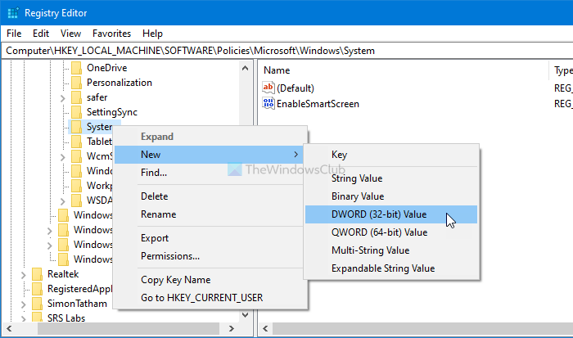This screenshot has width=573, height=338.
Task: Expand the WSDAPI key node
Action: [x=62, y=201]
